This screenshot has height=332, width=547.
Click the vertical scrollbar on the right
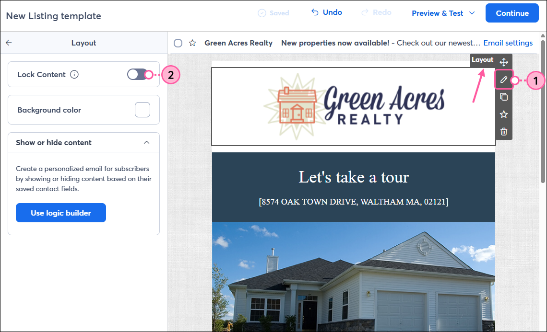coord(543,112)
